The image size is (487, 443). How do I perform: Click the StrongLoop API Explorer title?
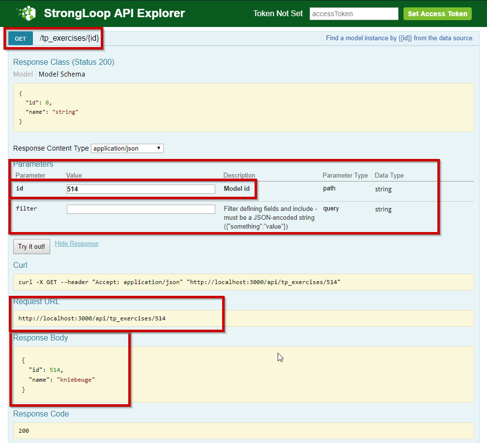point(115,13)
